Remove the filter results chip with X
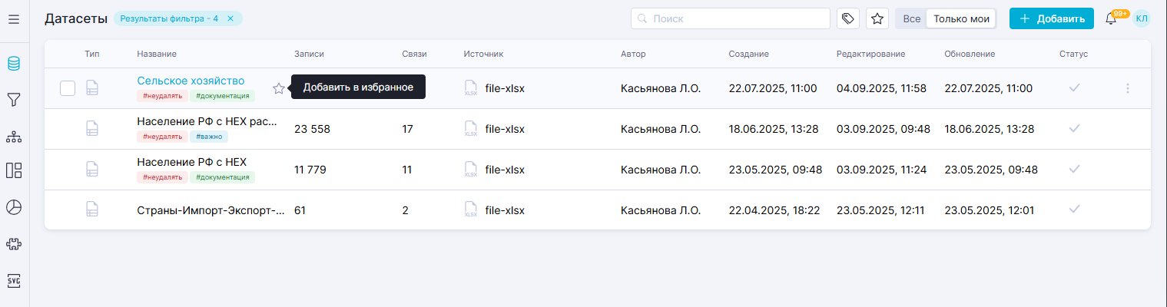This screenshot has height=307, width=1167. pyautogui.click(x=230, y=18)
